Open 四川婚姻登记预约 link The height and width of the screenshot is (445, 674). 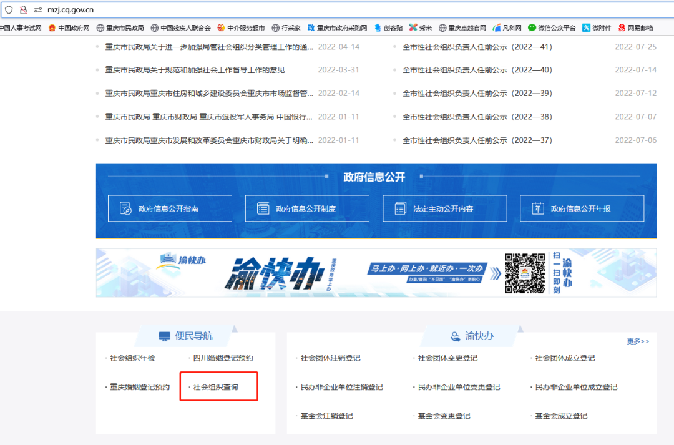[x=223, y=358]
